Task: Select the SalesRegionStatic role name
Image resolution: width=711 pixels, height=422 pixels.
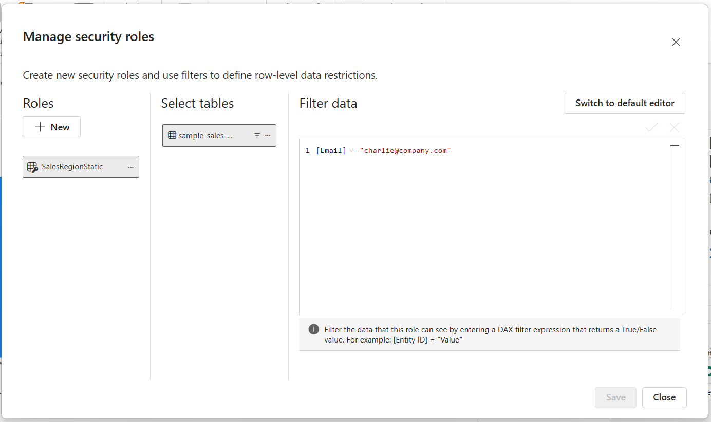Action: coord(72,167)
